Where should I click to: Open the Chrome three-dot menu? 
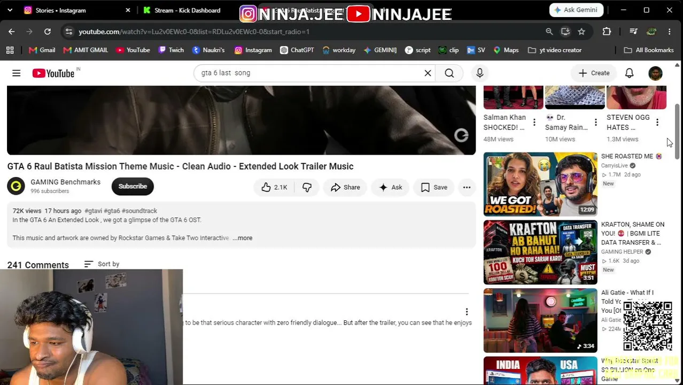[669, 32]
